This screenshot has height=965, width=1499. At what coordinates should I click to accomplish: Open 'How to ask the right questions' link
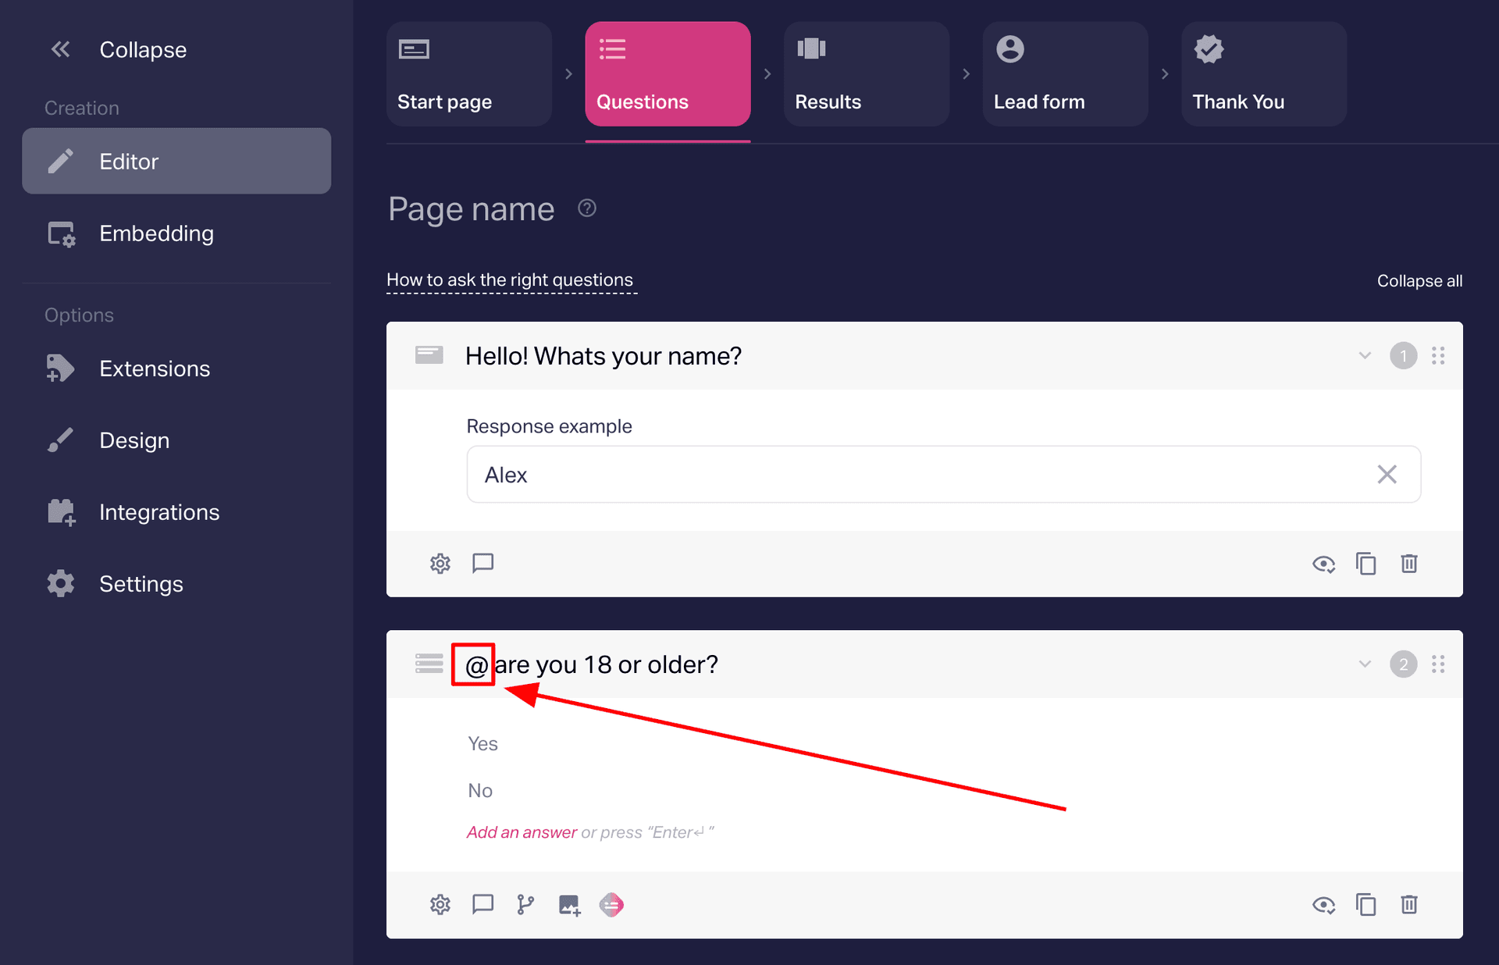[x=511, y=280]
